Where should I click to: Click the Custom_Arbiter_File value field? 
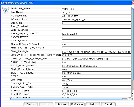pos(97,84)
